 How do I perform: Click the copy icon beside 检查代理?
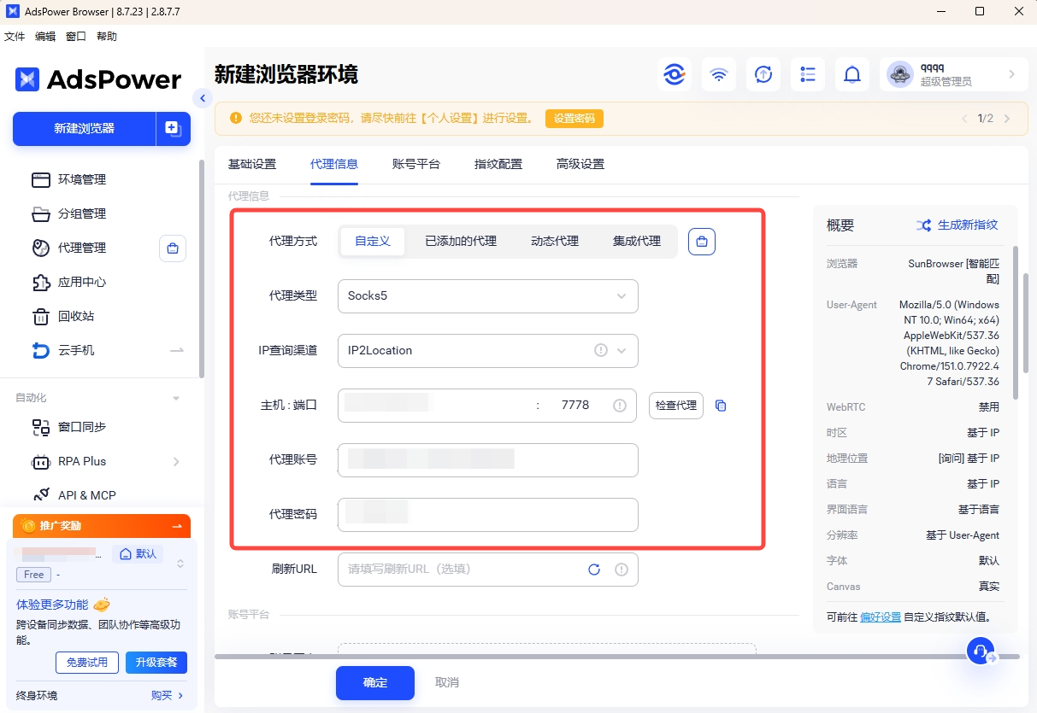point(721,406)
